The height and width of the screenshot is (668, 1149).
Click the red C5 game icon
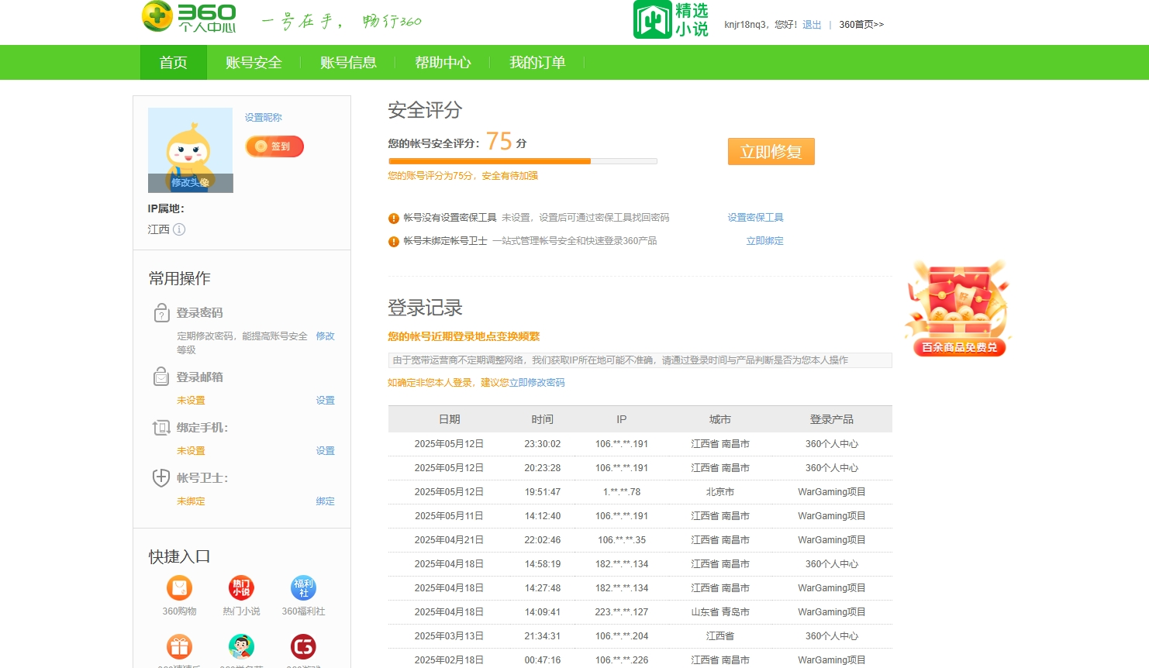(303, 646)
